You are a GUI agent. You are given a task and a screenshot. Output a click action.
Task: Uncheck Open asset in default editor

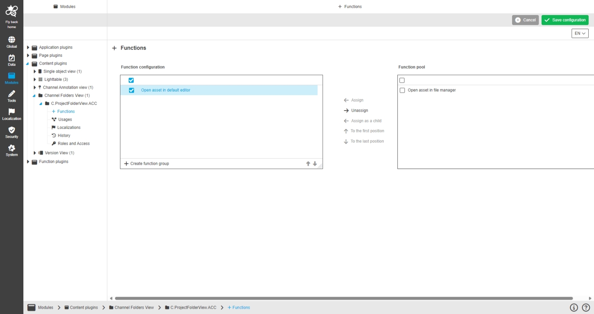click(132, 90)
